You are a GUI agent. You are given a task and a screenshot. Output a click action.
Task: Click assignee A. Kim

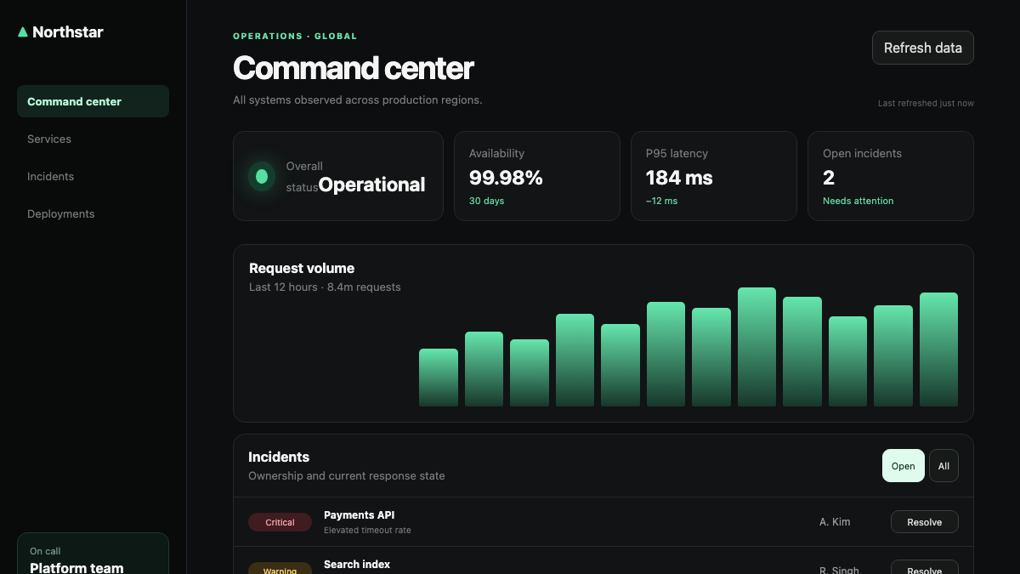835,521
